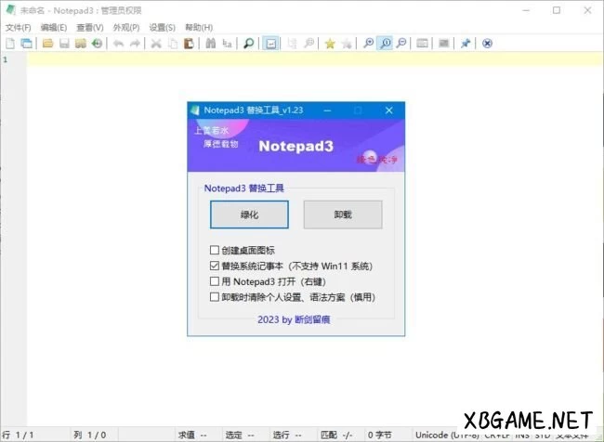Toggle the Word Wrap toolbar icon

(x=270, y=44)
